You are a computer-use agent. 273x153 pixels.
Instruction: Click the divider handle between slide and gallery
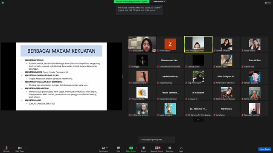pos(123,76)
